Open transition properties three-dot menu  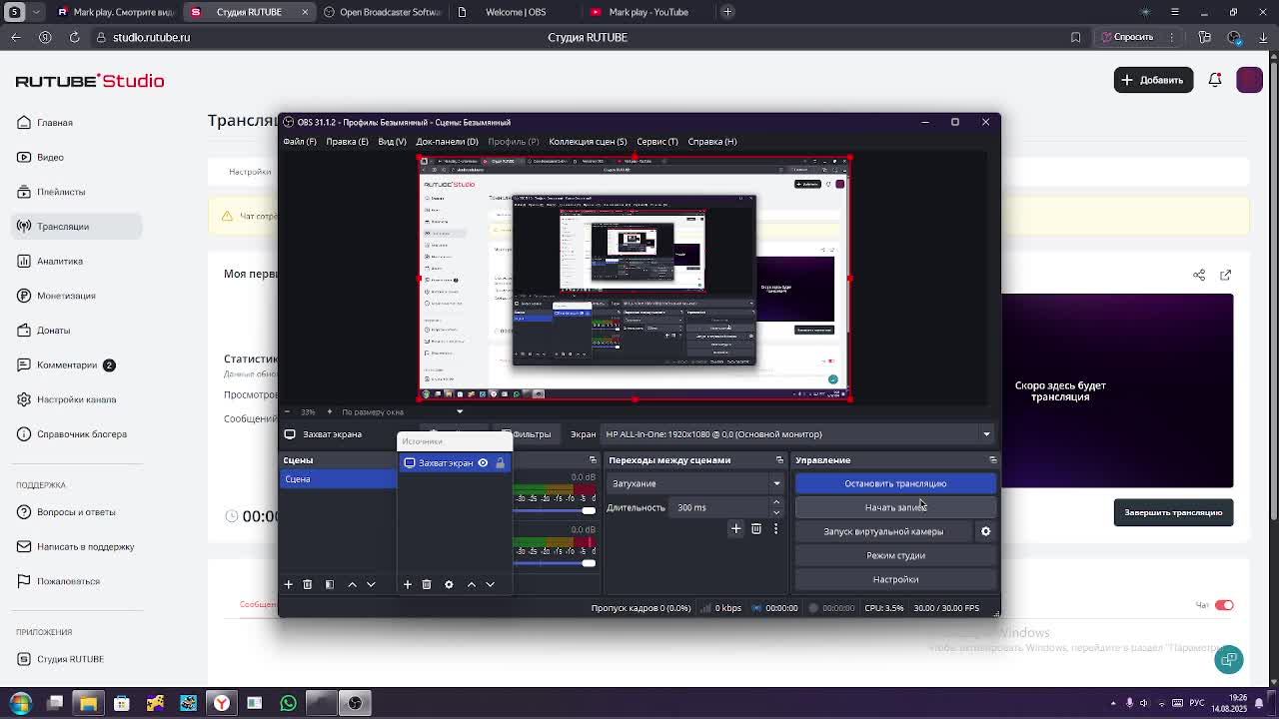click(775, 528)
